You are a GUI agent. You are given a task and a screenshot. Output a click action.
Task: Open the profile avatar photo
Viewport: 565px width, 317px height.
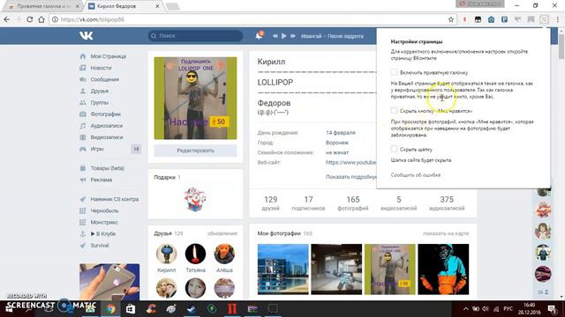195,98
